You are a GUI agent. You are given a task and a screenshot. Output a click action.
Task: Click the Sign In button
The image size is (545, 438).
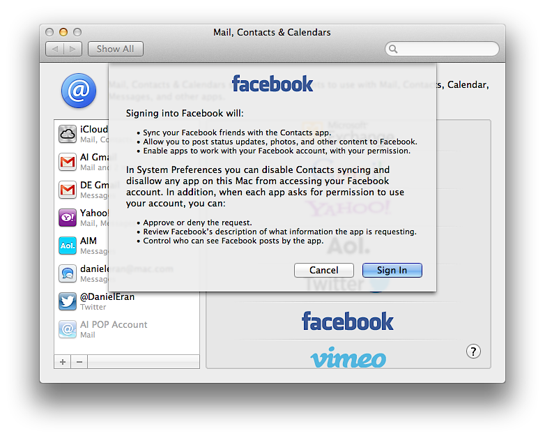click(392, 271)
